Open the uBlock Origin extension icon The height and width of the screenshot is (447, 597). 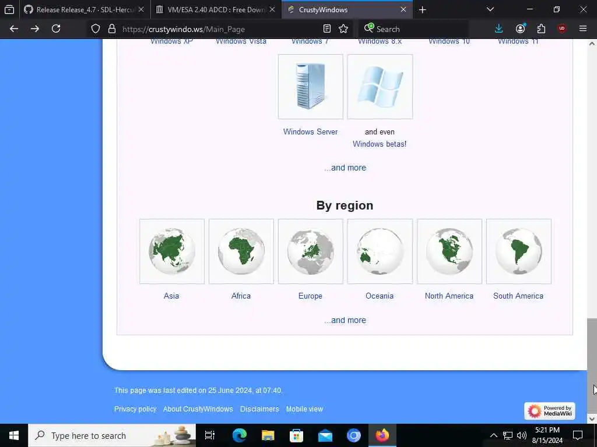[562, 29]
